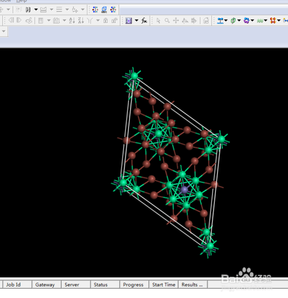Click the Find Symmetry icon with blue dots
This screenshot has height=298, width=288.
click(95, 9)
